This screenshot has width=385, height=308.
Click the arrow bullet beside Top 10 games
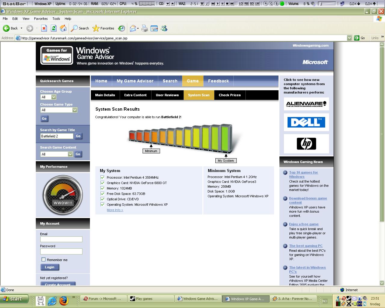point(285,173)
